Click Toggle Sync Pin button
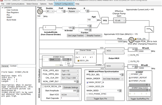Screen dimensions: 162x105 (x=100, y=99)
